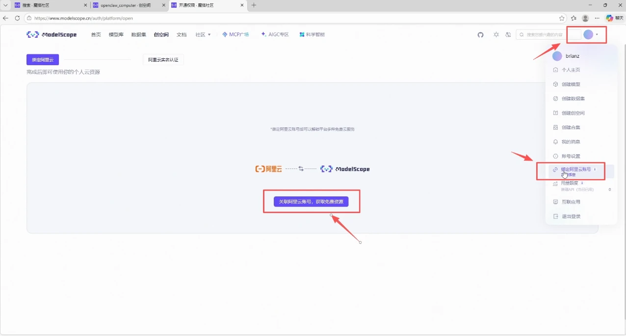The width and height of the screenshot is (626, 336).
Task: Expand the 社区 dropdown menu
Action: 202,34
